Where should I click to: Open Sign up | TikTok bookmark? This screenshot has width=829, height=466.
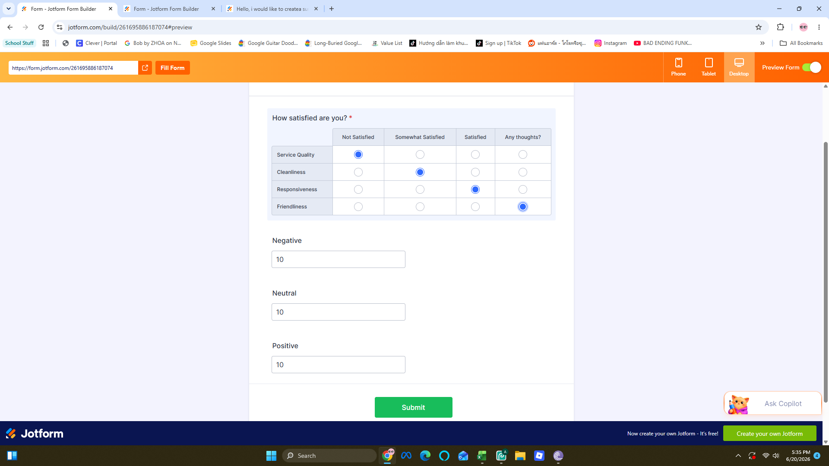(499, 43)
